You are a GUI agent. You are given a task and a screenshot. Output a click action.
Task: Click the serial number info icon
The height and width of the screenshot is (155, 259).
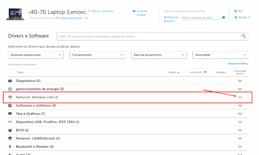[x=223, y=17]
